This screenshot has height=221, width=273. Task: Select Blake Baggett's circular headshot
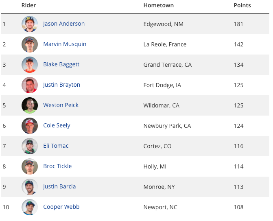[x=30, y=65]
